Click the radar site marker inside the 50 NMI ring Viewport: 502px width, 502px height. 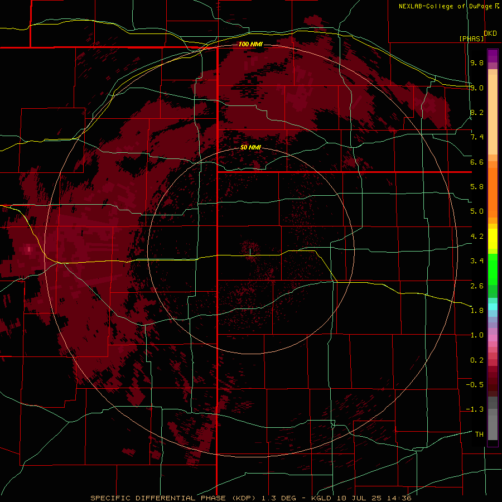coord(250,252)
